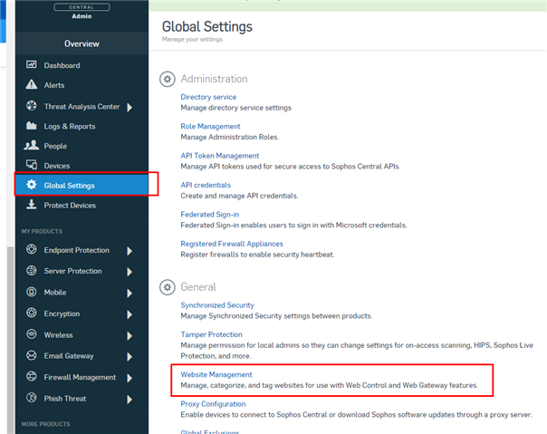Expand Threat Analysis Center submenu arrow
The height and width of the screenshot is (434, 547).
130,107
